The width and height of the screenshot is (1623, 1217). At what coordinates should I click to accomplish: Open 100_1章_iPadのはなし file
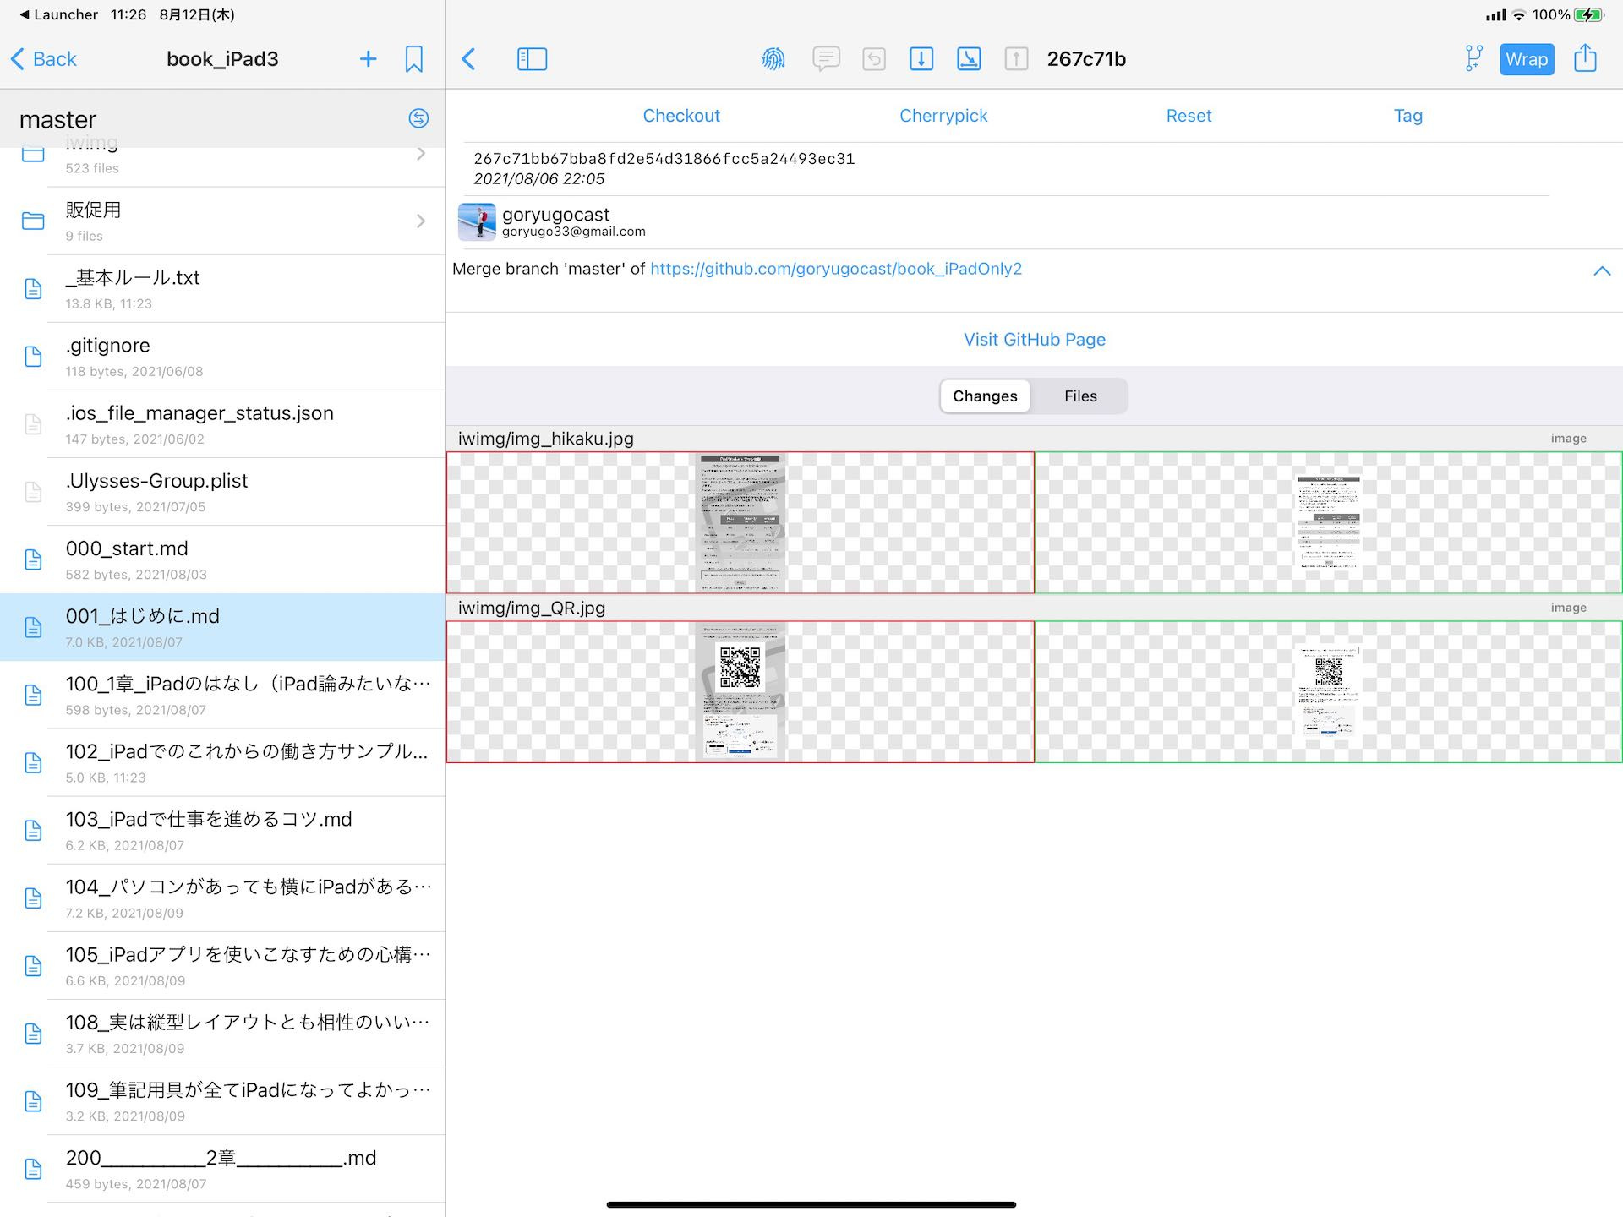[223, 695]
